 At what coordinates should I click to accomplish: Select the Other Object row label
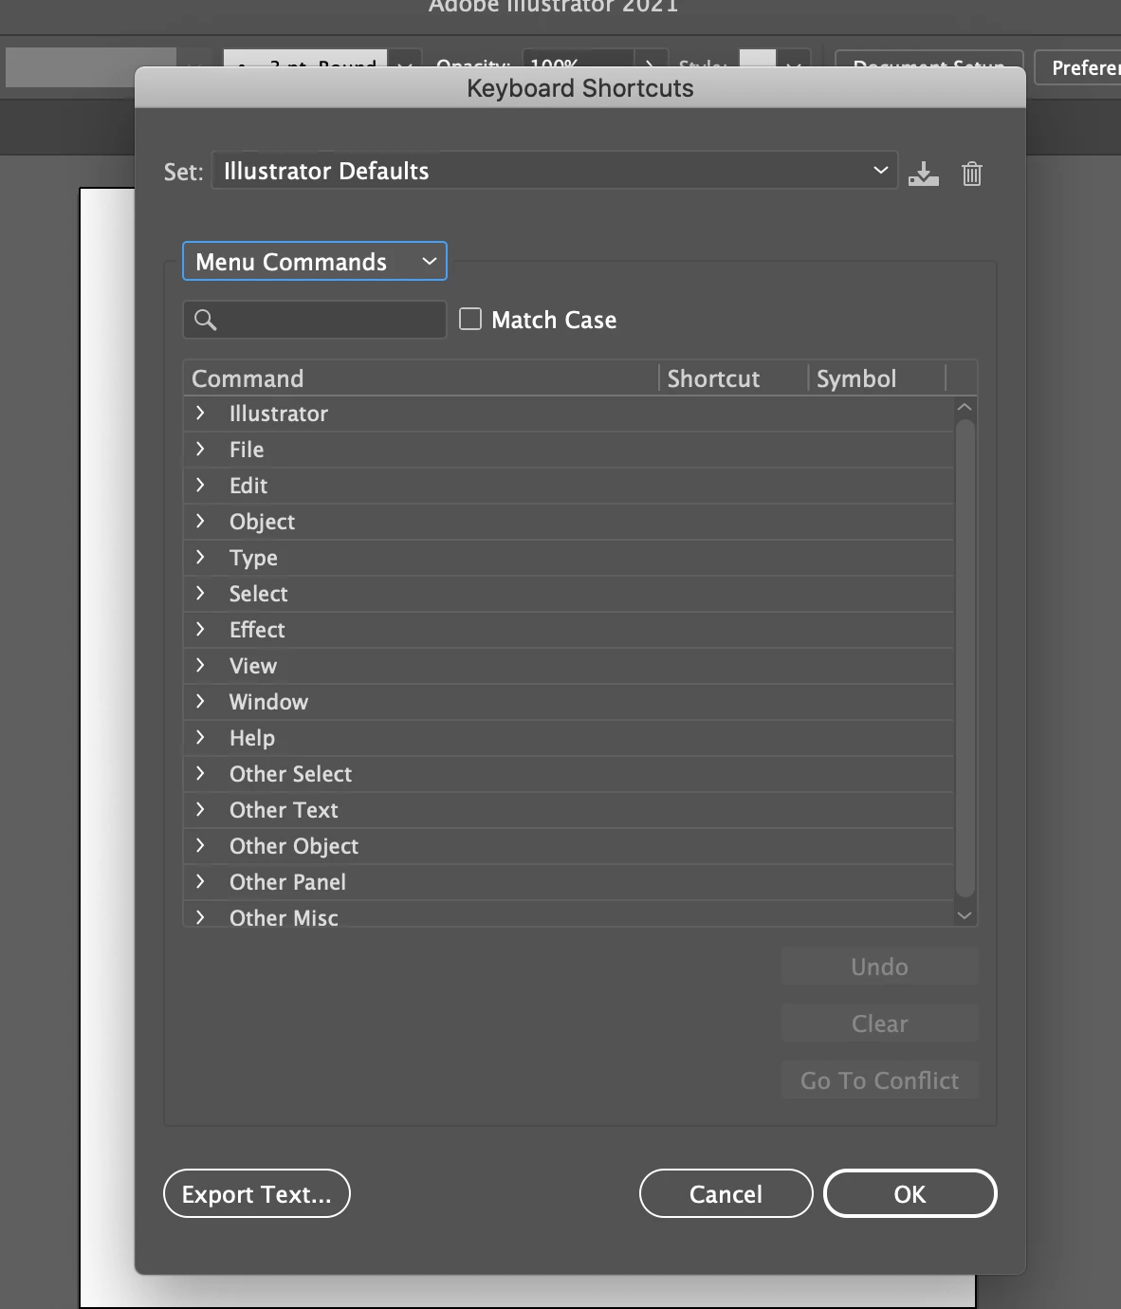[294, 846]
